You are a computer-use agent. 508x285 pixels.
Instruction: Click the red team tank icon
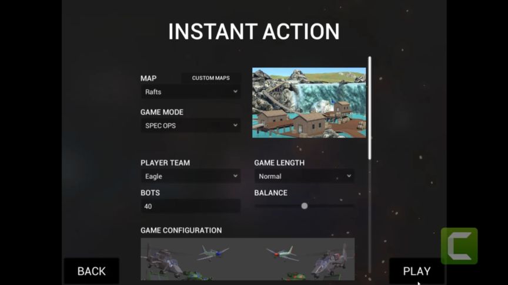[x=294, y=276]
